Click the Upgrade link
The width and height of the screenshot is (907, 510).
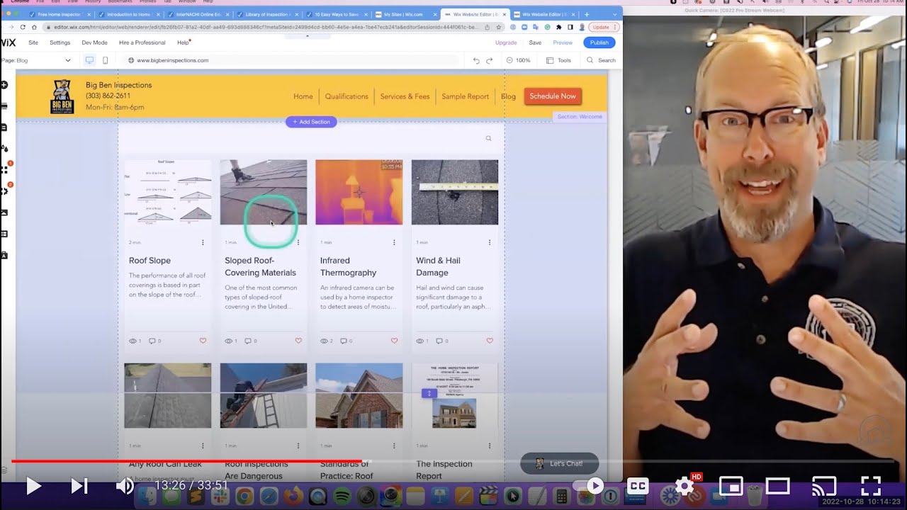[x=506, y=42]
